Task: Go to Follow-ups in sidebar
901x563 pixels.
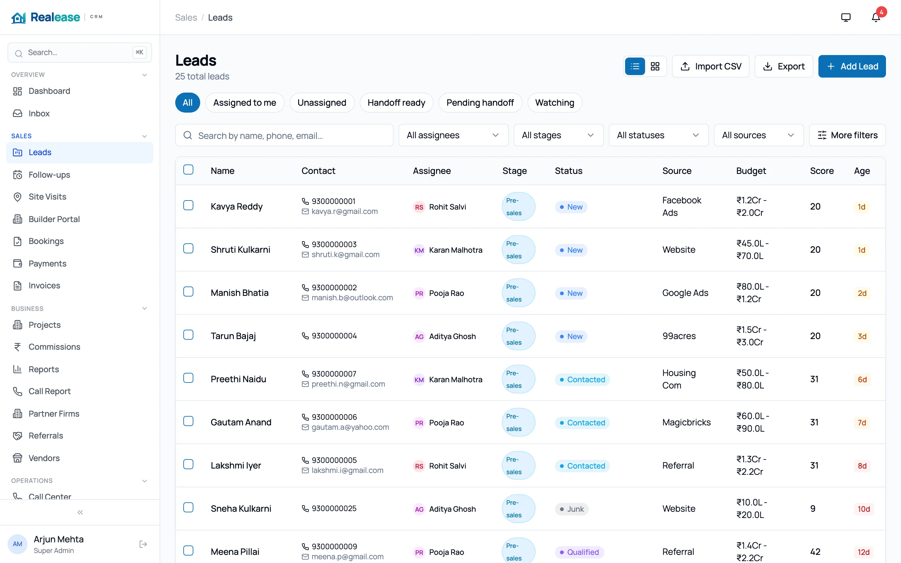Action: [80, 175]
